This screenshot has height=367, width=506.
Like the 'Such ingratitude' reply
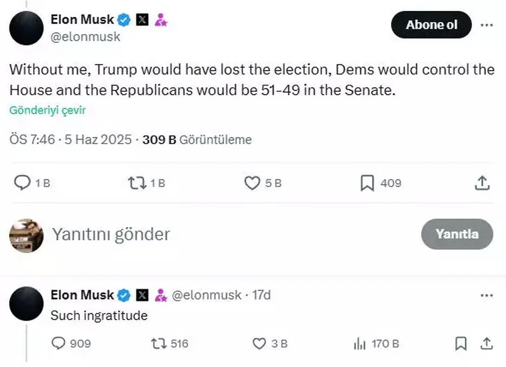tap(260, 344)
